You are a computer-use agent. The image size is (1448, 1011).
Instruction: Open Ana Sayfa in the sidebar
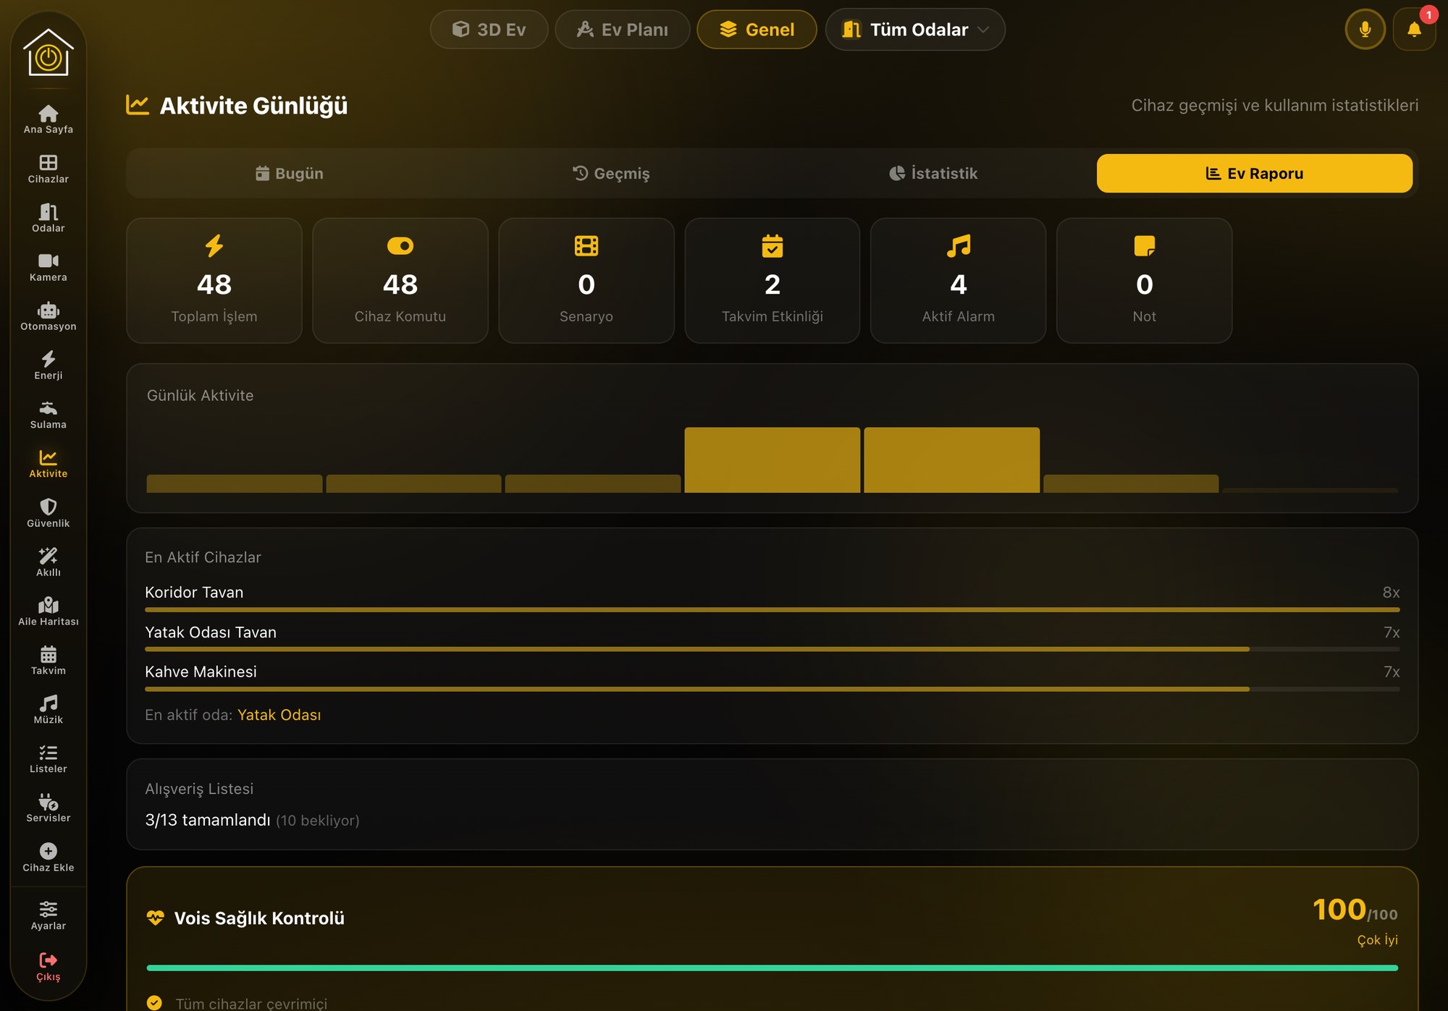pos(48,119)
